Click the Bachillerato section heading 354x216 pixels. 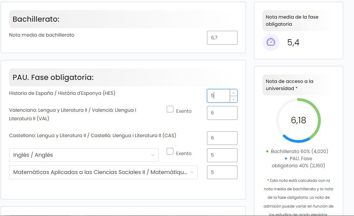[x=36, y=19]
